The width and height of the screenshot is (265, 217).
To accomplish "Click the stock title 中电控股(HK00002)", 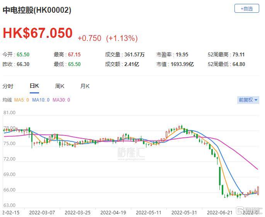I will pos(37,10).
